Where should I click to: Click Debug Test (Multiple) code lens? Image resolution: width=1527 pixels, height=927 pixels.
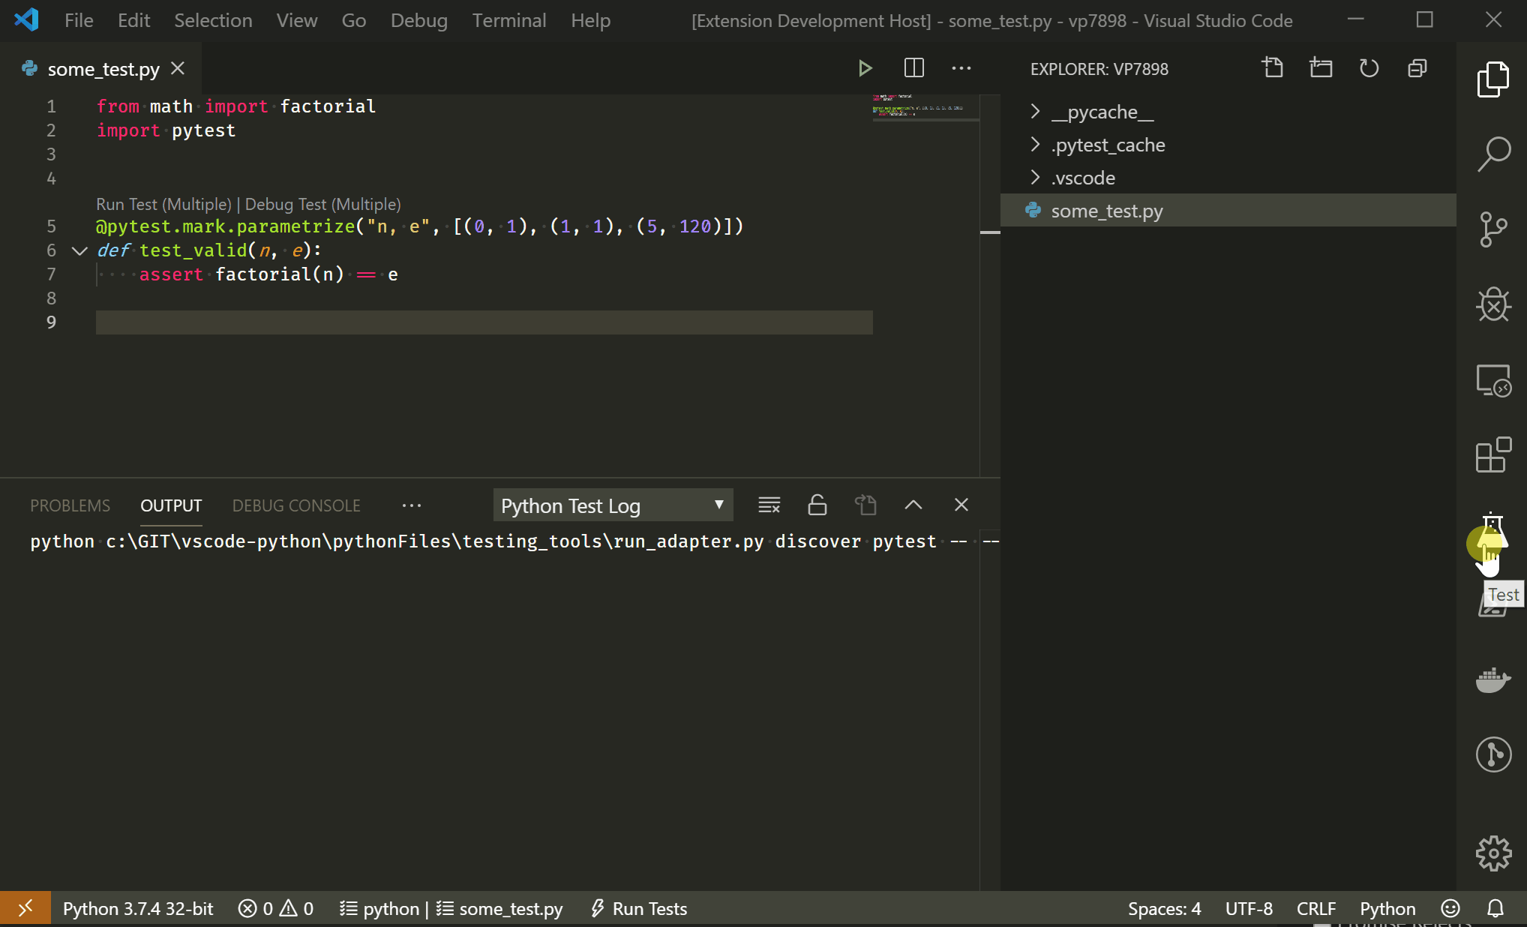tap(322, 204)
